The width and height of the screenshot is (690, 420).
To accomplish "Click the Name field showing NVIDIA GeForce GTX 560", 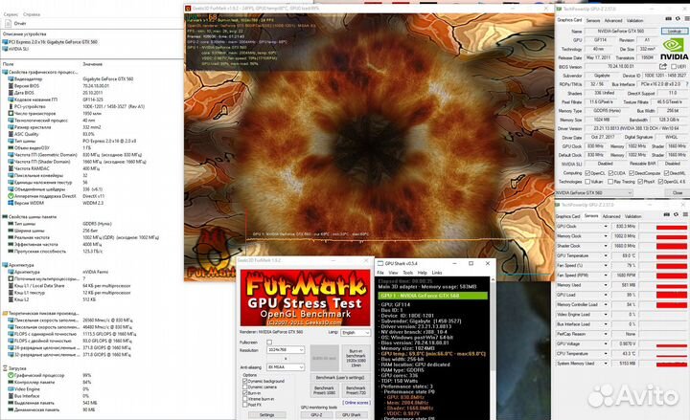I will click(x=620, y=32).
